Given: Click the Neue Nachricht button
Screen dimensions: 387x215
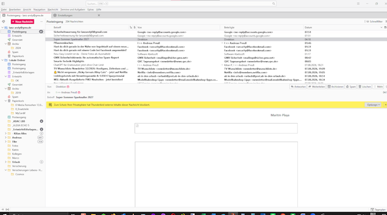Looking at the screenshot, I should (x=22, y=21).
